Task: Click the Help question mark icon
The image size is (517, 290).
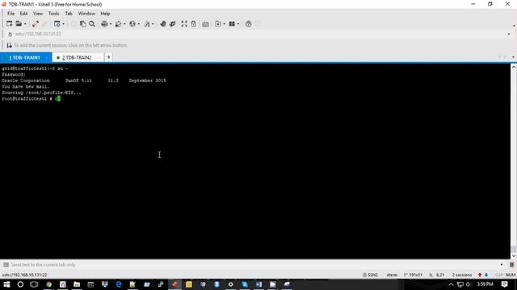Action: pyautogui.click(x=248, y=23)
